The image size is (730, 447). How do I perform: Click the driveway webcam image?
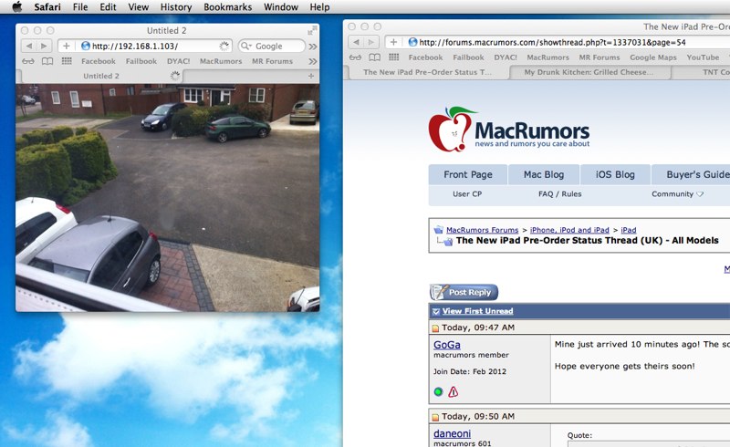[x=168, y=197]
